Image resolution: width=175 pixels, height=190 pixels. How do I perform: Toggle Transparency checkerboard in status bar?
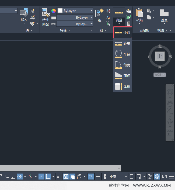[x=66, y=177]
